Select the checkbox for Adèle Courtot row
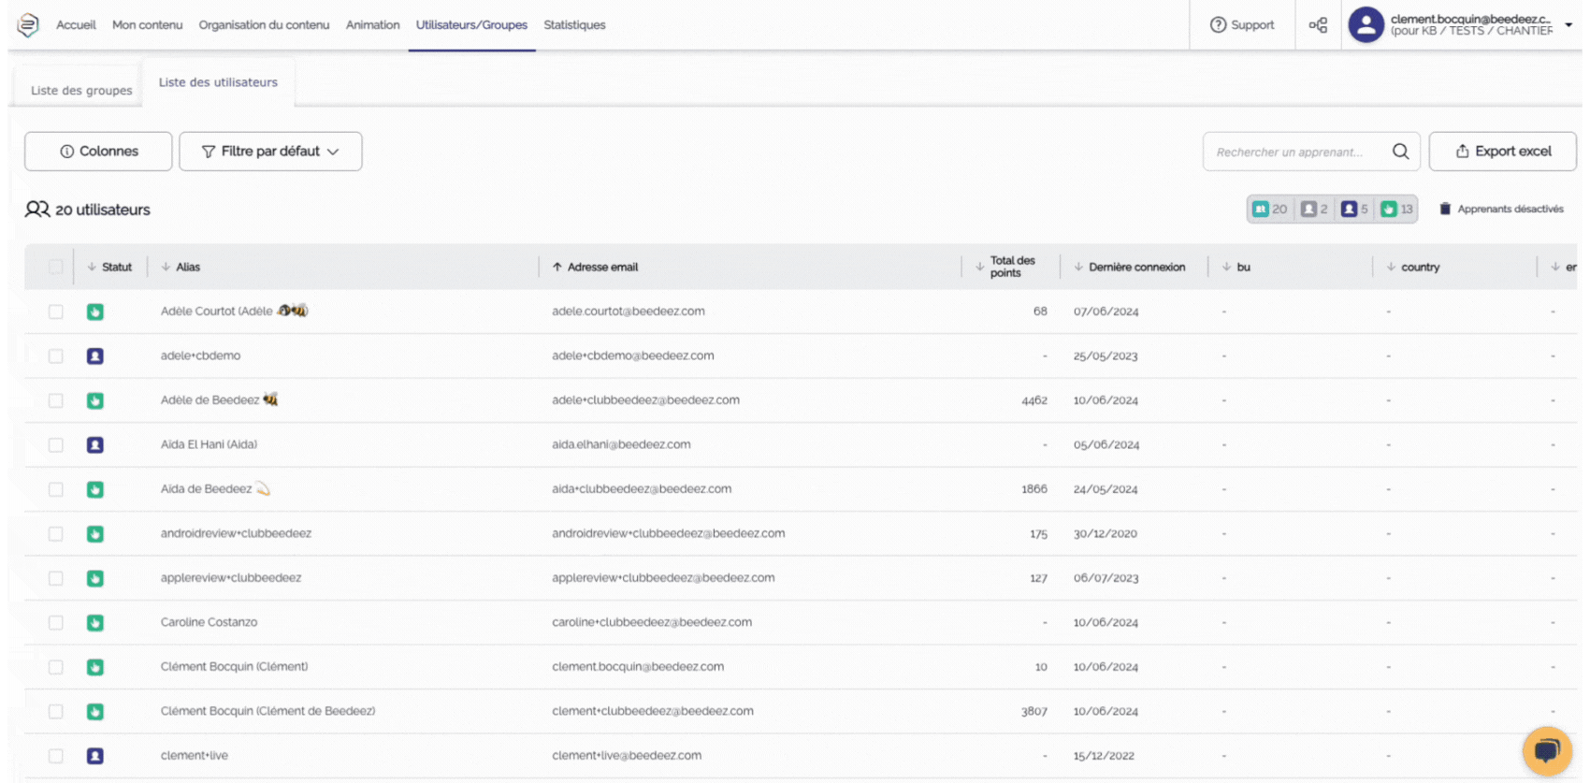This screenshot has width=1590, height=783. pyautogui.click(x=56, y=312)
